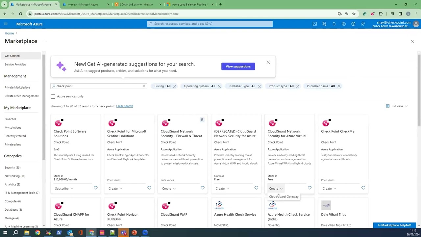Open the Publisher Type : All filter

point(242,86)
